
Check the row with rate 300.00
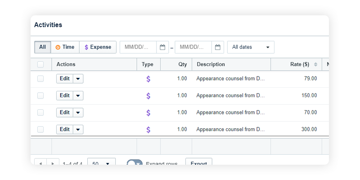tap(40, 130)
